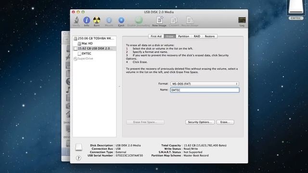Switch to the First Aid tab
This screenshot has width=308, height=173.
click(x=156, y=37)
